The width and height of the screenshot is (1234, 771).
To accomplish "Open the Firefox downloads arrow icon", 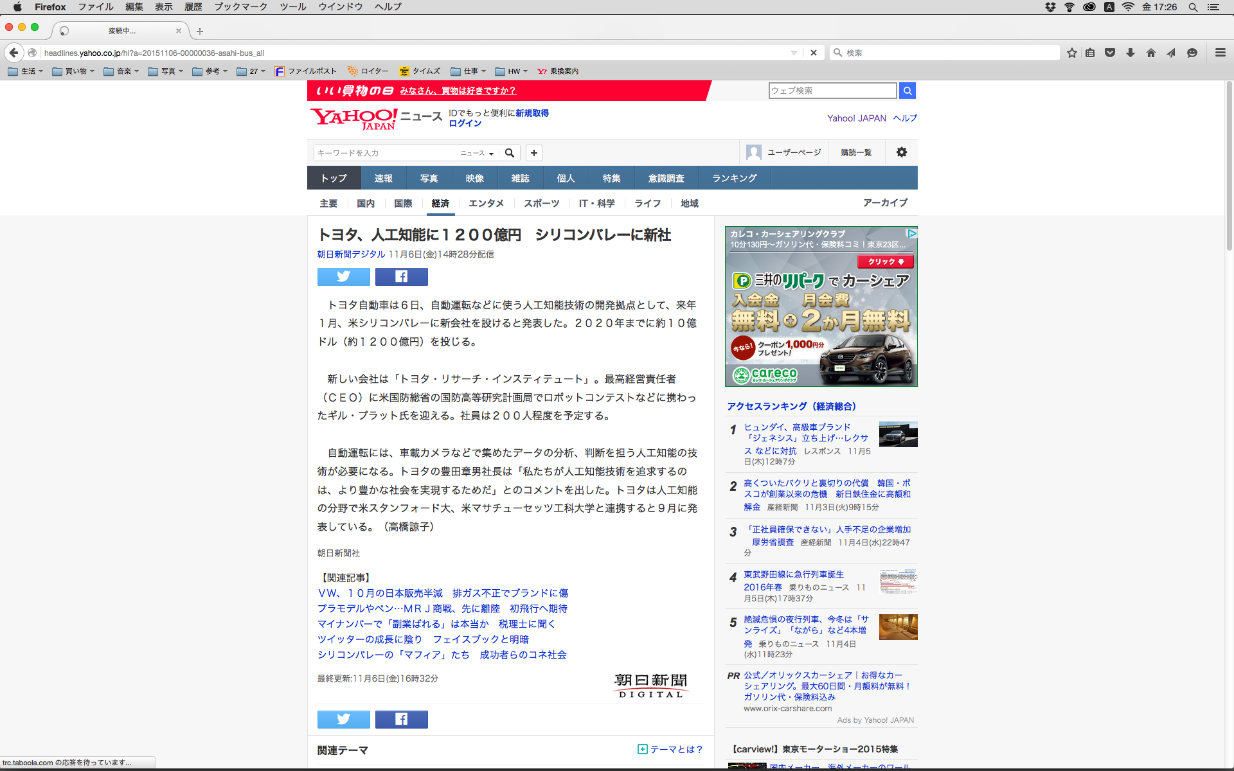I will pyautogui.click(x=1131, y=53).
